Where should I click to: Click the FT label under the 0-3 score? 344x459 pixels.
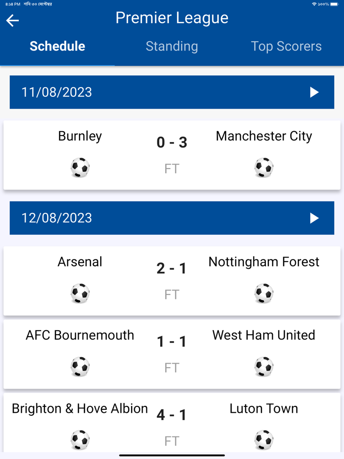click(x=172, y=169)
